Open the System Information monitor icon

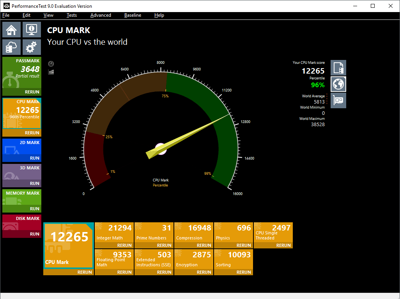32,30
